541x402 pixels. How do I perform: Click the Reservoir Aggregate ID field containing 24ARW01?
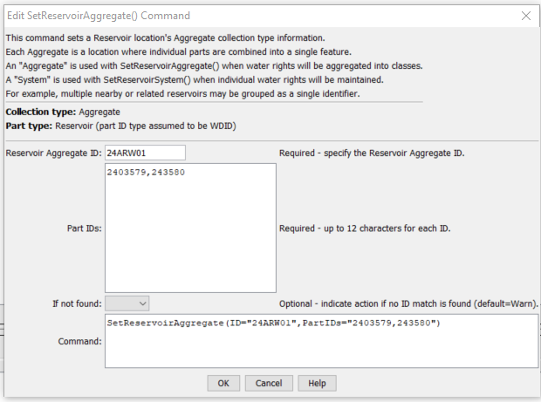[145, 153]
